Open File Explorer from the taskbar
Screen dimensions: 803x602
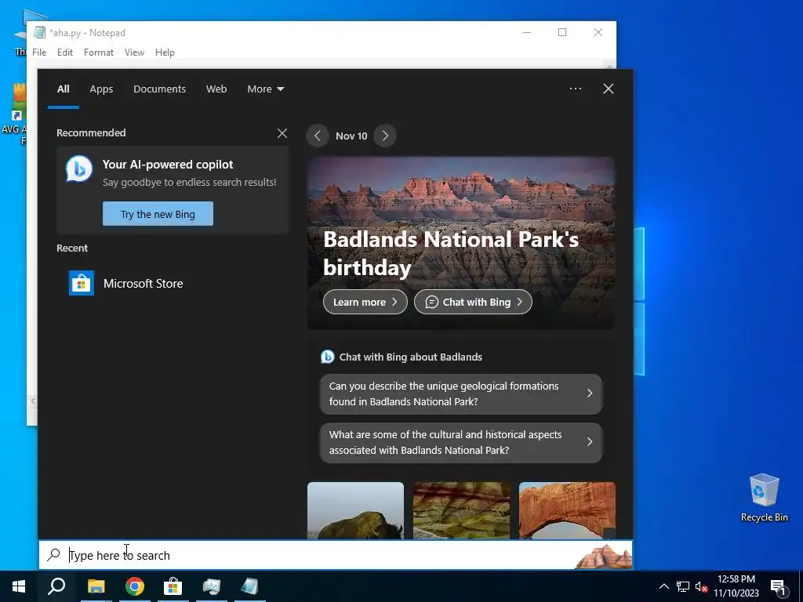(96, 586)
